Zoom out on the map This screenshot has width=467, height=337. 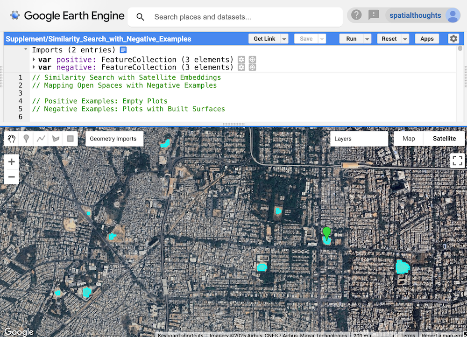(12, 177)
